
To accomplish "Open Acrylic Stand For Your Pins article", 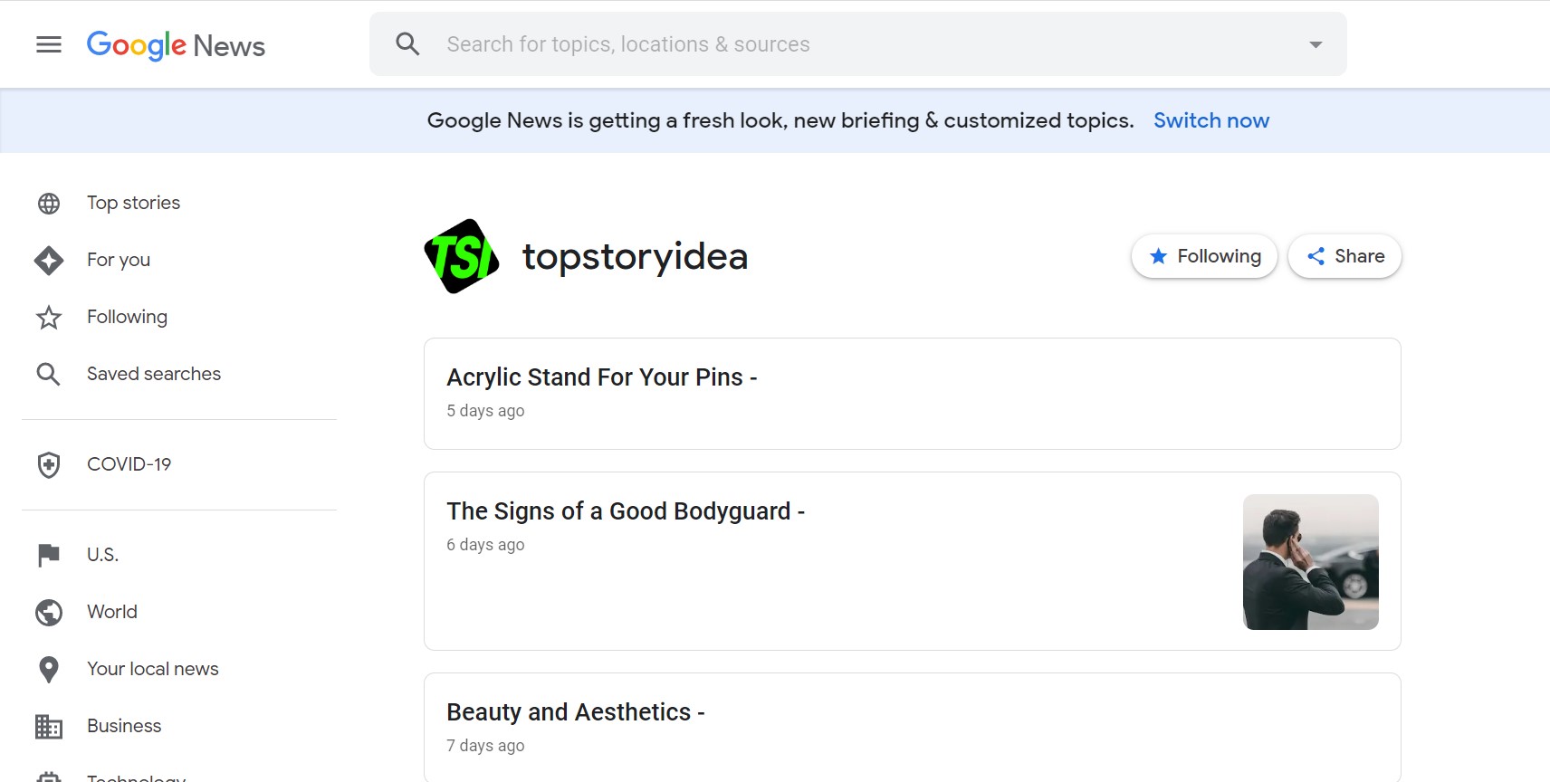I will point(601,377).
